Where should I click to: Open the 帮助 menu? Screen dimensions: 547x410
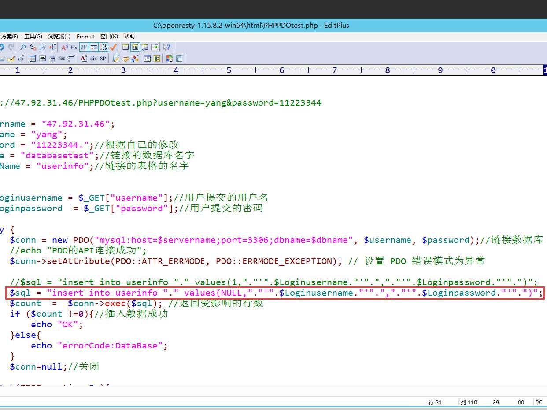click(129, 37)
